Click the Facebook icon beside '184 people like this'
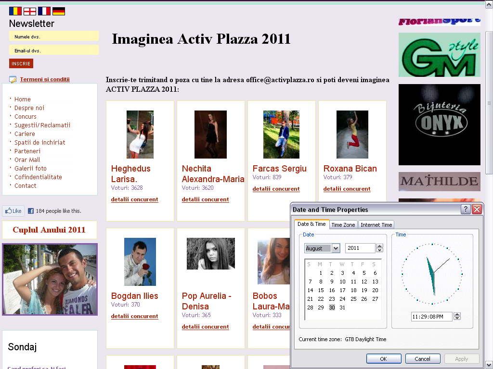Image resolution: width=493 pixels, height=369 pixels. point(31,210)
